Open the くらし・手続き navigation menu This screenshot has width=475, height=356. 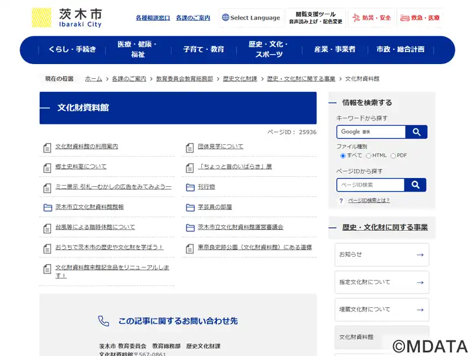pos(72,50)
